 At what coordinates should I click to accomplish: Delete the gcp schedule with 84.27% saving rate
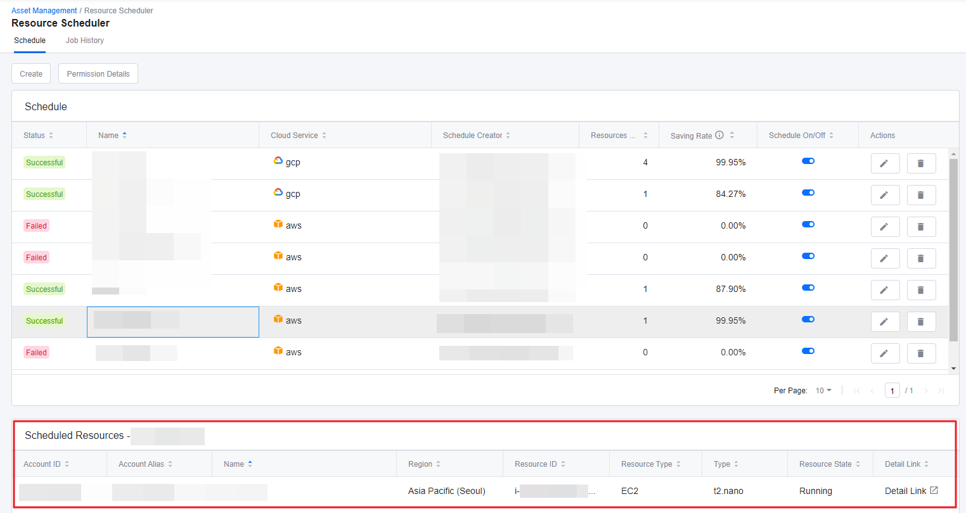click(921, 195)
